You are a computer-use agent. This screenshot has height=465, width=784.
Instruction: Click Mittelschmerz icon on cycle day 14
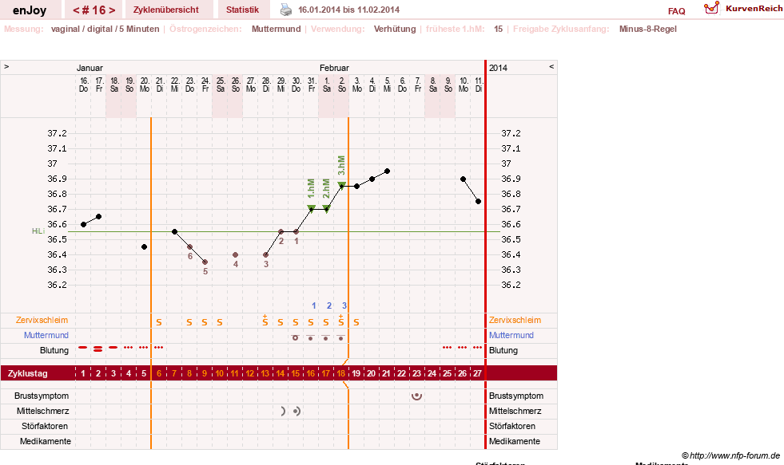[x=282, y=411]
